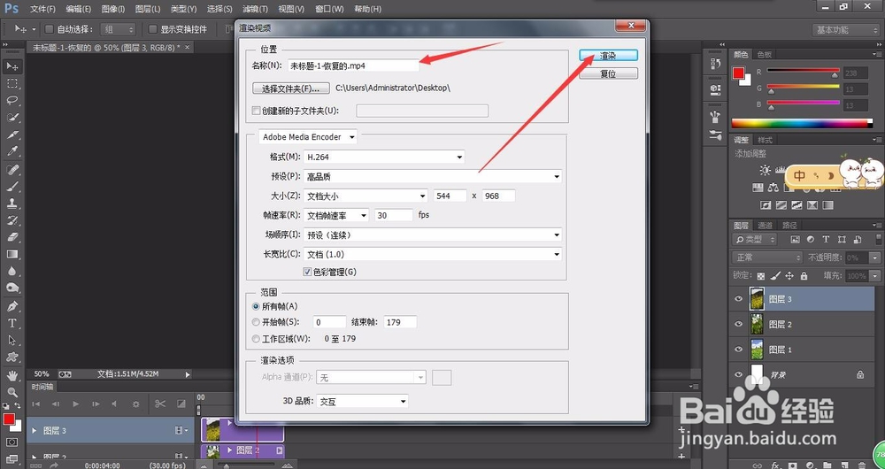Image resolution: width=885 pixels, height=469 pixels.
Task: Open layer blend mode dropdown
Action: click(x=767, y=258)
